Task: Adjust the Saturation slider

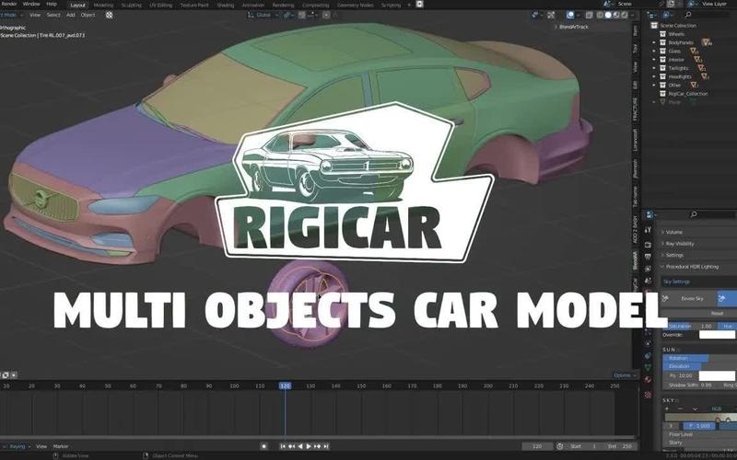Action: tap(690, 326)
